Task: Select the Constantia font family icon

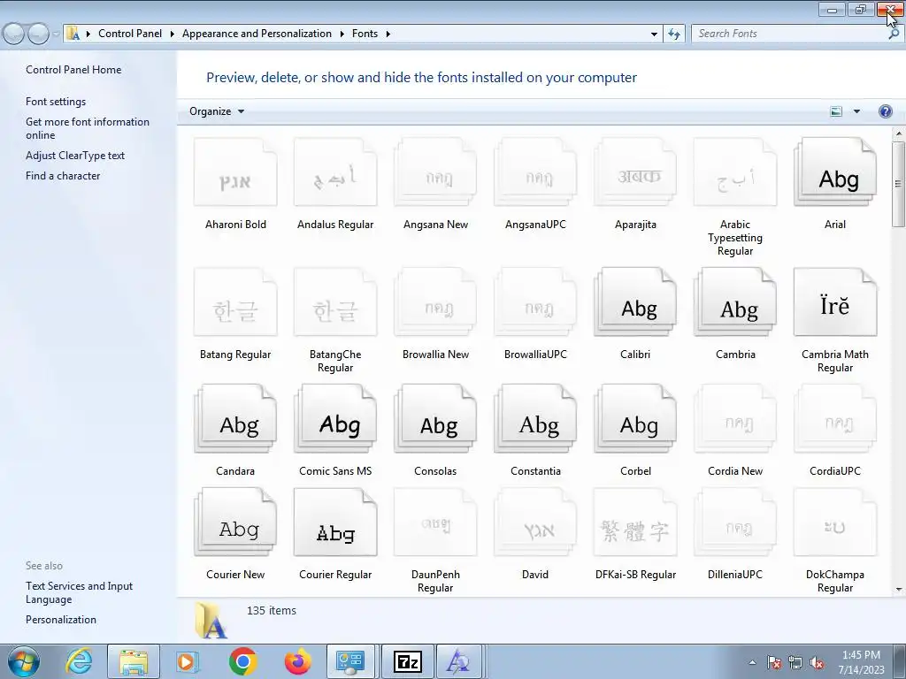Action: (535, 418)
